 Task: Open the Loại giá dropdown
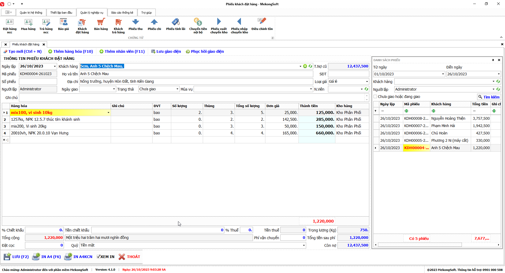click(367, 82)
